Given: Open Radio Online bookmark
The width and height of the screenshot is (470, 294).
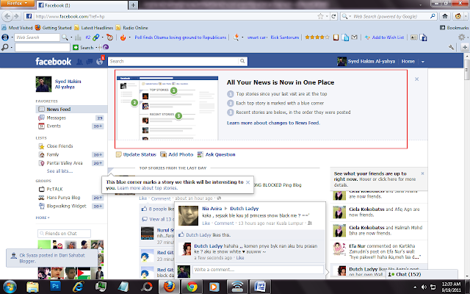Looking at the screenshot, I should click(x=132, y=28).
